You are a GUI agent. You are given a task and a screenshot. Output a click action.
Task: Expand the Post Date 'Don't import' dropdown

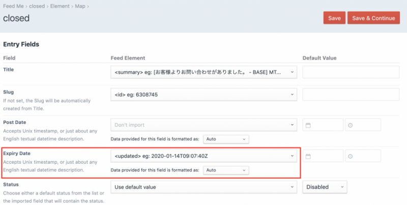click(203, 125)
